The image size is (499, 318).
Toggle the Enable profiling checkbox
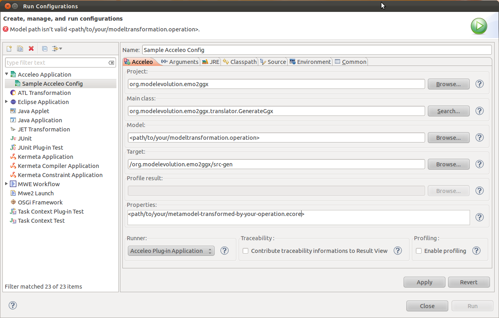coord(419,251)
